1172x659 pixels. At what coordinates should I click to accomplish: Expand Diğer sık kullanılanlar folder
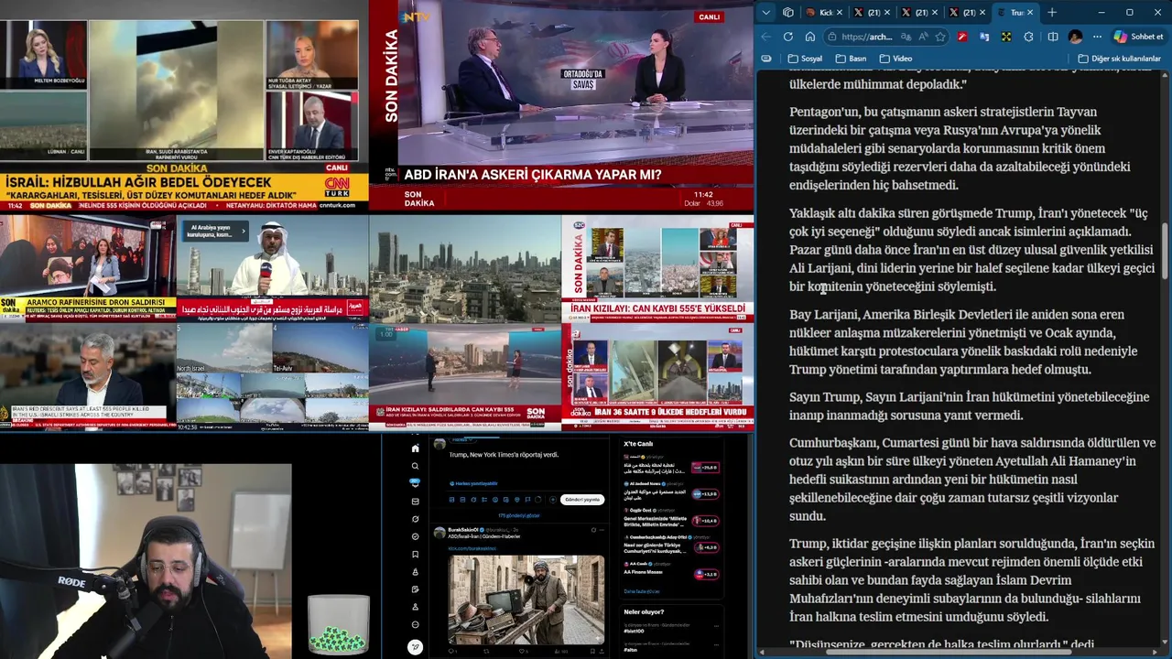pos(1120,59)
